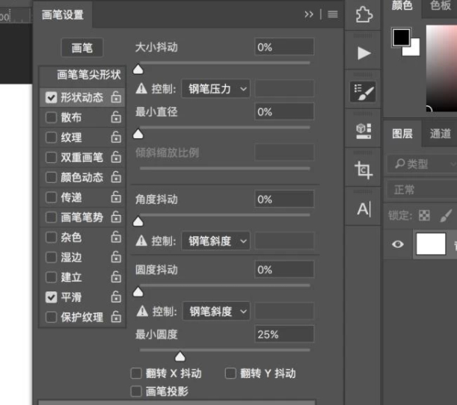Enable the 双重画笔 checkbox
457x405 pixels.
coord(51,157)
